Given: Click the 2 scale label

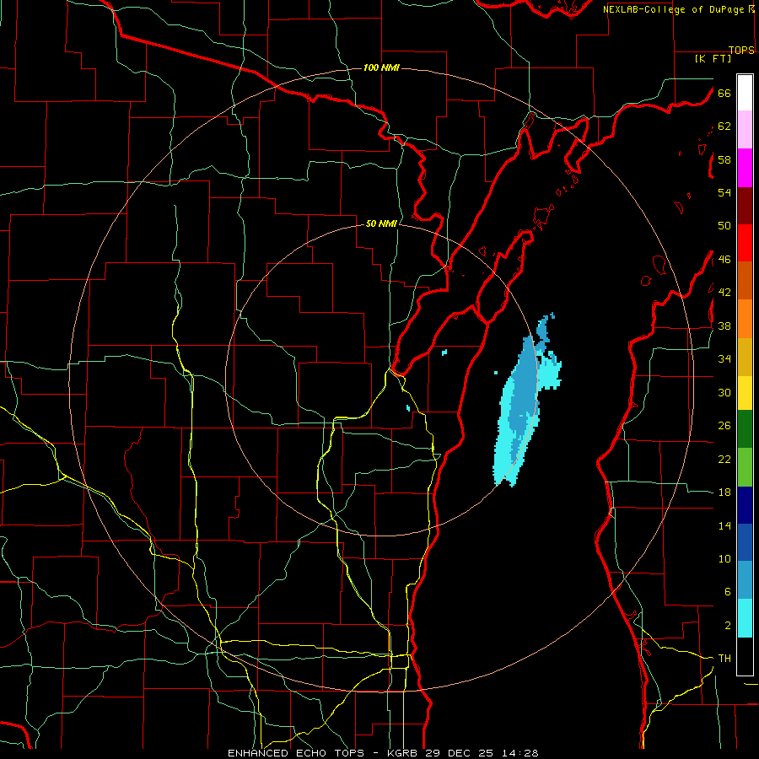Looking at the screenshot, I should 727,626.
